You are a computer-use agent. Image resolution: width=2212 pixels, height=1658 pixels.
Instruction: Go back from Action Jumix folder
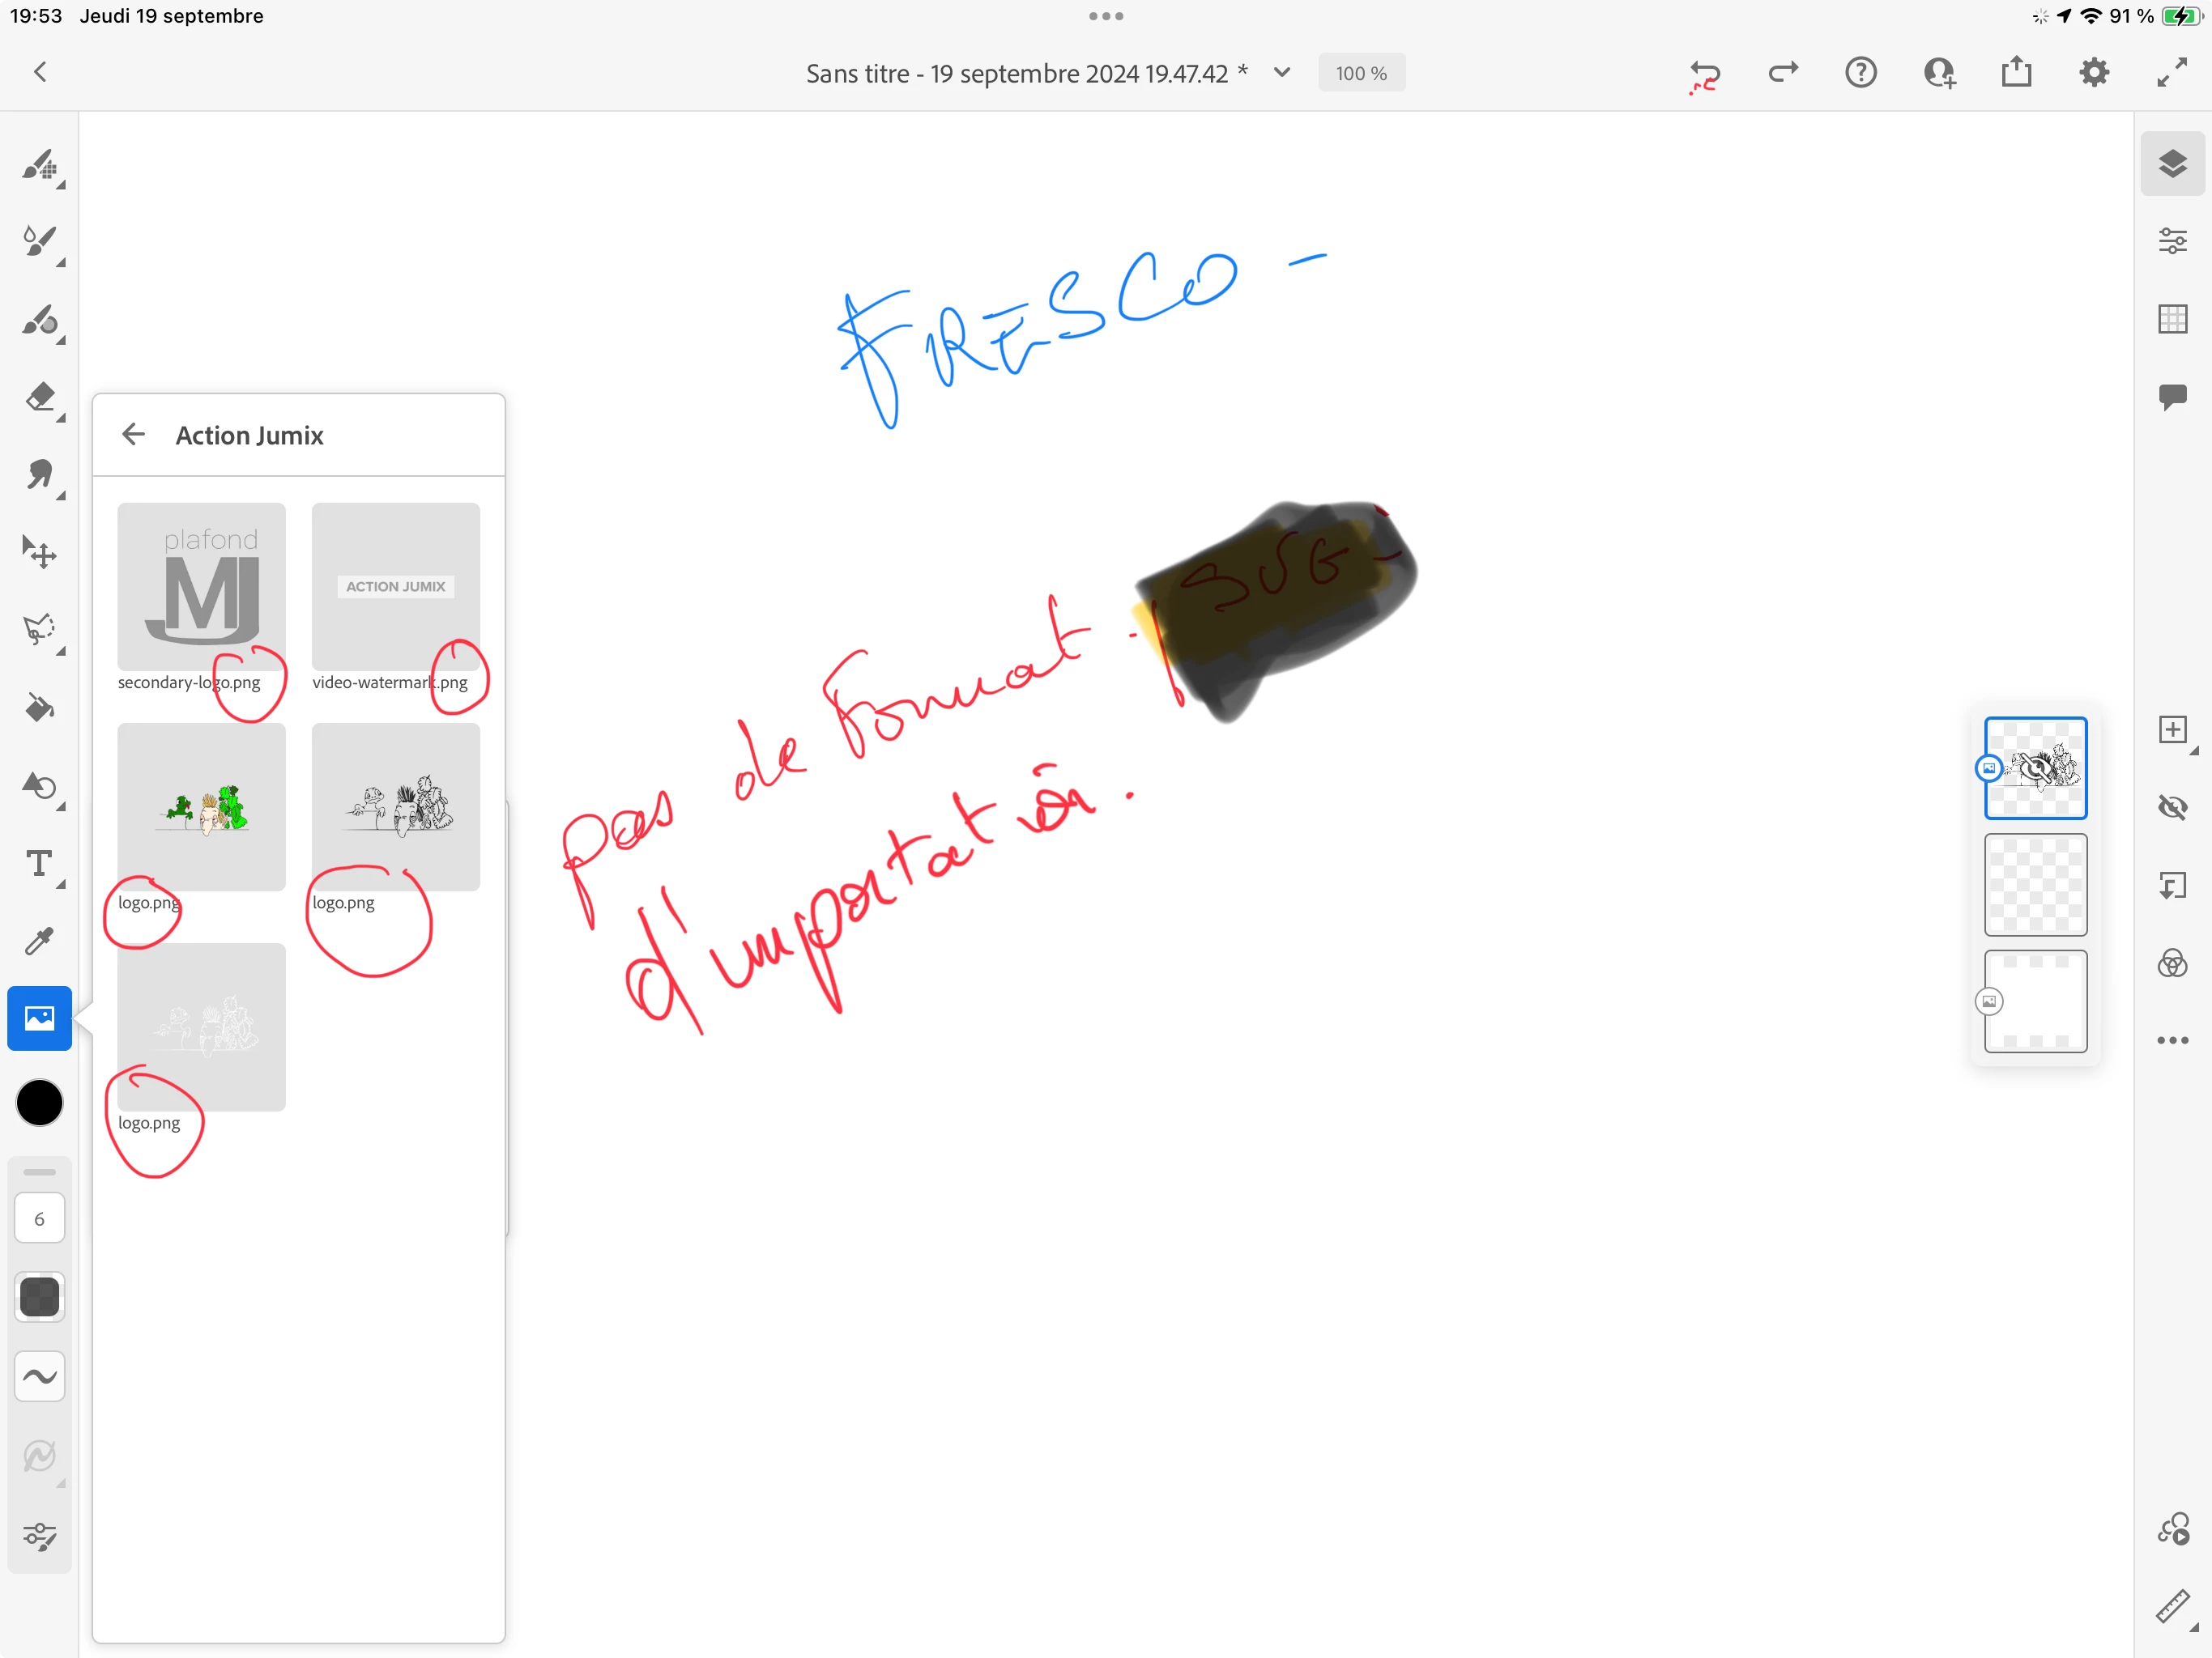point(133,435)
